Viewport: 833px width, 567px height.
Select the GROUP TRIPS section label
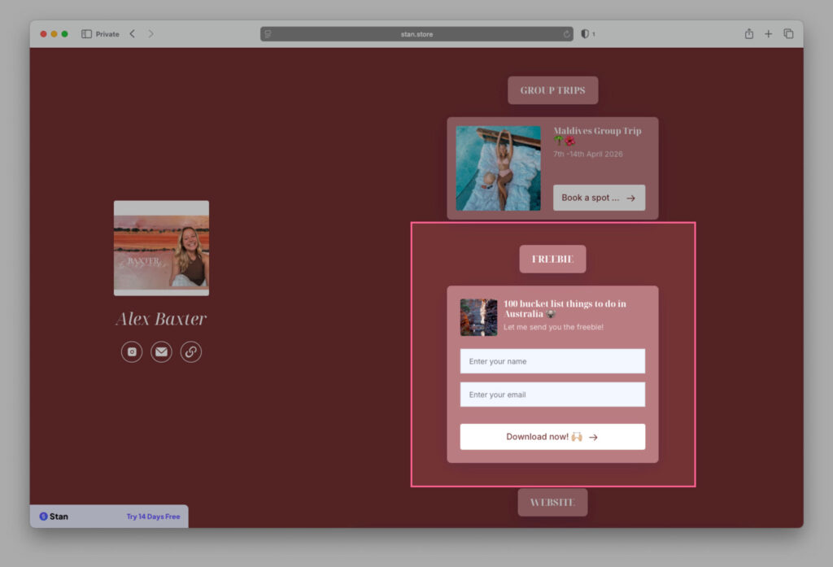pos(552,90)
